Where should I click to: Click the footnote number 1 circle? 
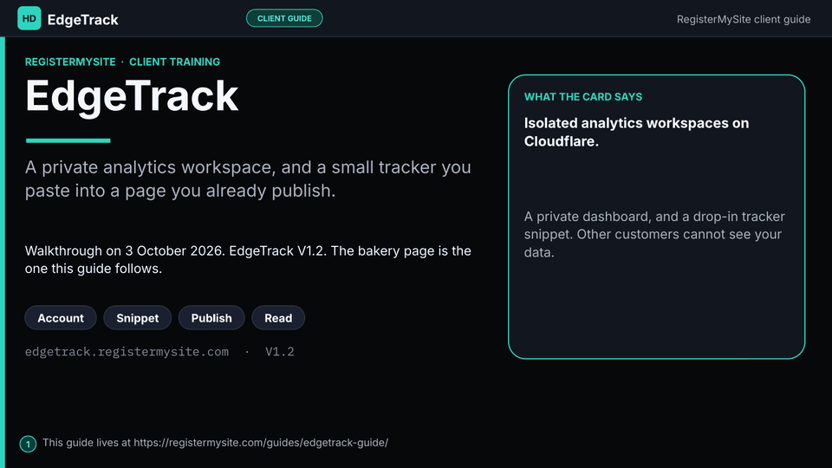(x=28, y=444)
